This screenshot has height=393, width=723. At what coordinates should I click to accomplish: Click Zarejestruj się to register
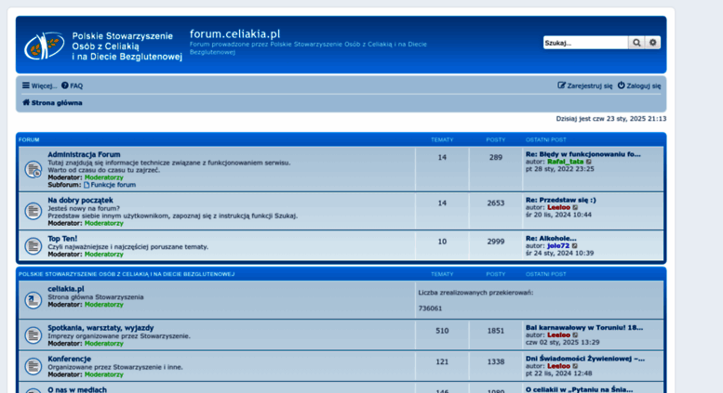tap(585, 85)
